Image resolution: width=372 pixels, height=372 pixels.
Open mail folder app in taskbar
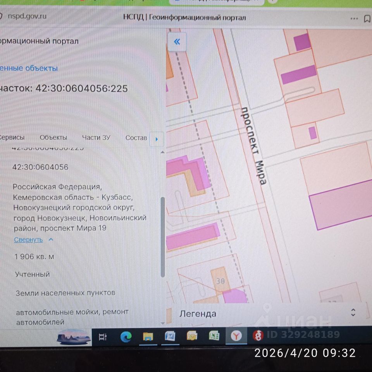tap(192, 336)
